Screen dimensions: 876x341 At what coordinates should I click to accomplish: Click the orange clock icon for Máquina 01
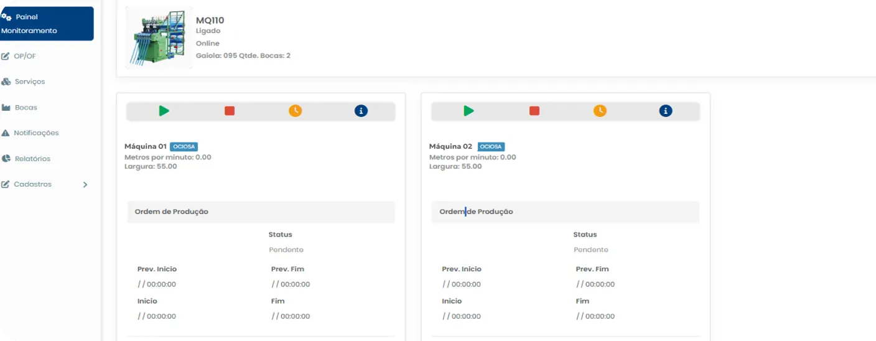295,111
